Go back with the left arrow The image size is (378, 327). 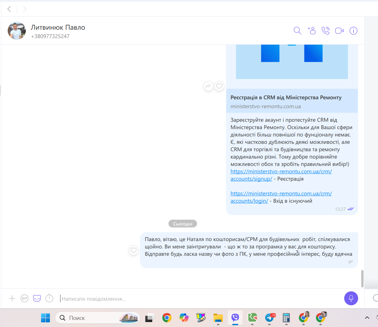[x=9, y=9]
